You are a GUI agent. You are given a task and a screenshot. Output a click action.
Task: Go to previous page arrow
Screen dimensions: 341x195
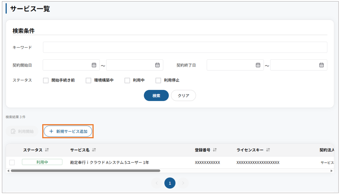click(156, 183)
